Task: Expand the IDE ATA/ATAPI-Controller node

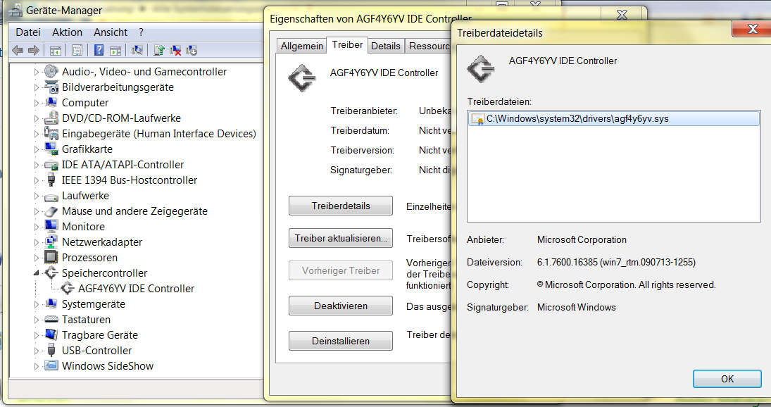Action: tap(37, 165)
